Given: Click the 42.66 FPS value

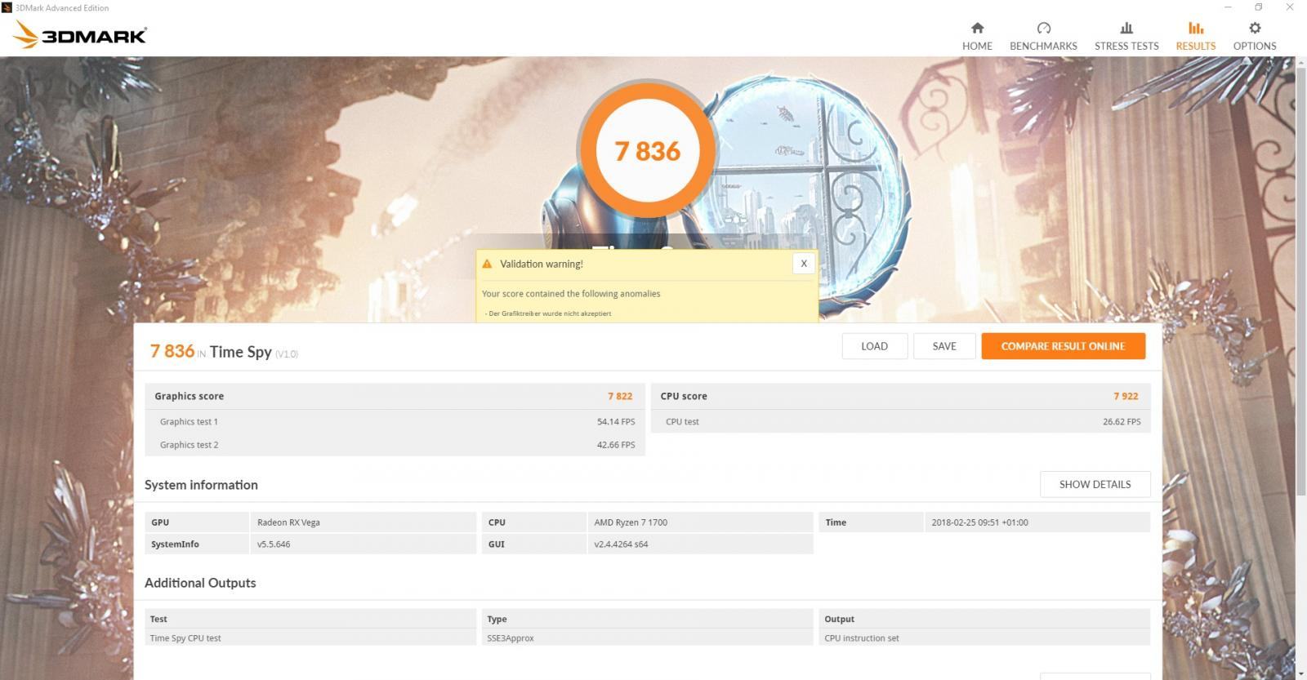Looking at the screenshot, I should click(x=616, y=445).
